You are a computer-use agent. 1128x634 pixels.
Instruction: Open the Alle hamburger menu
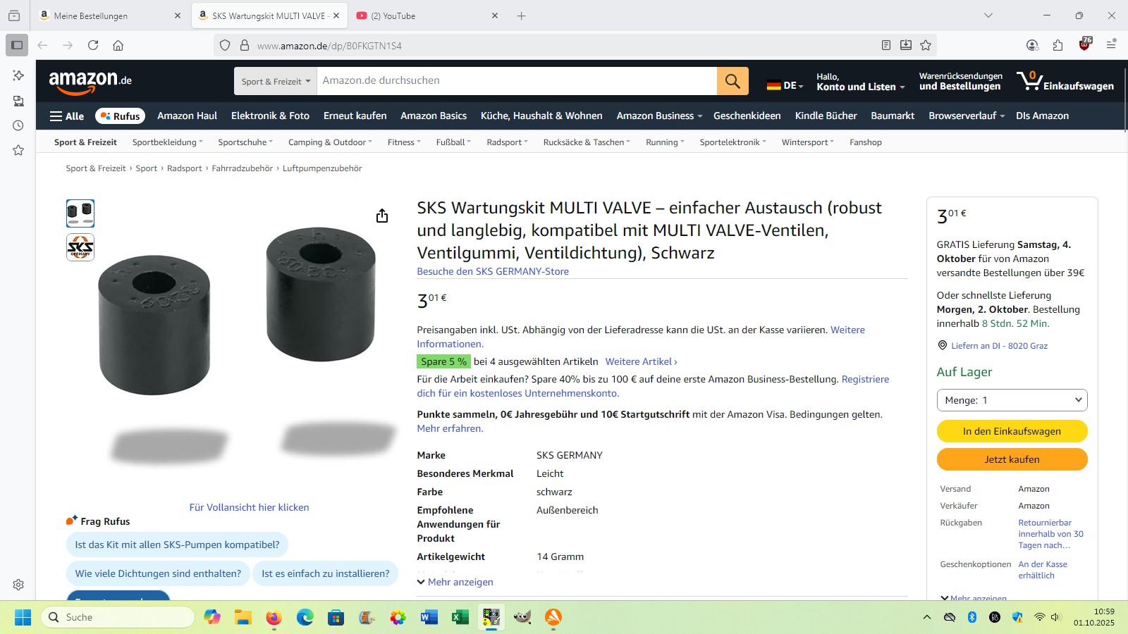click(67, 116)
